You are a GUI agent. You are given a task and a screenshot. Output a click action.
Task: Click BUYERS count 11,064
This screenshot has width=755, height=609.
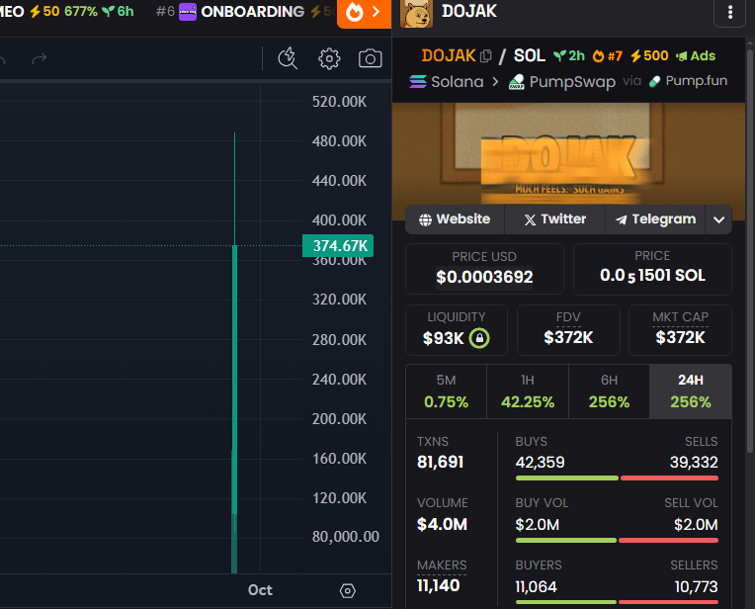point(536,587)
